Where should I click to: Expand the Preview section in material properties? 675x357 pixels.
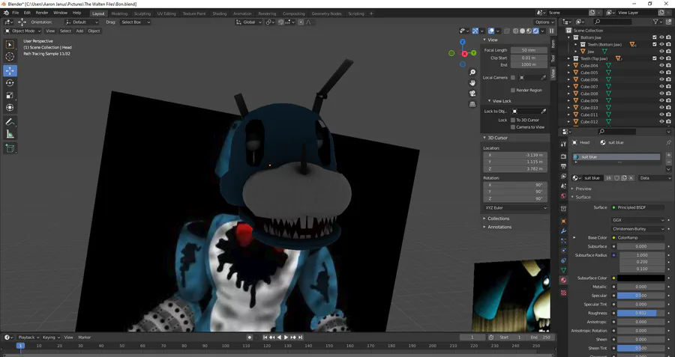click(583, 189)
